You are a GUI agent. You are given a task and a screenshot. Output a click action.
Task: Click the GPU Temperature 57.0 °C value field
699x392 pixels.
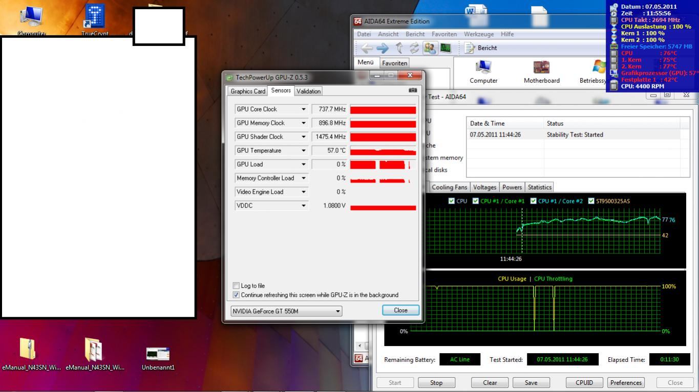[x=329, y=151]
